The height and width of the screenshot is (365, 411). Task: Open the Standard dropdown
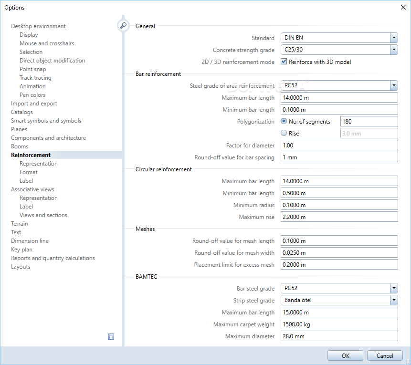tap(394, 38)
